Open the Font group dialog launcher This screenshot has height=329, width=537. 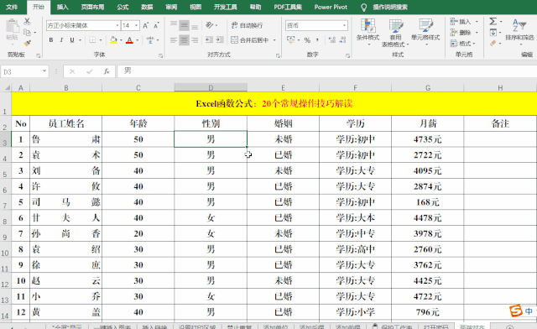click(160, 55)
